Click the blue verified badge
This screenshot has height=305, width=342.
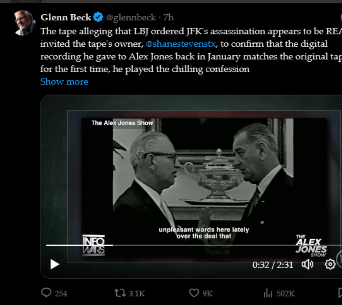[98, 17]
